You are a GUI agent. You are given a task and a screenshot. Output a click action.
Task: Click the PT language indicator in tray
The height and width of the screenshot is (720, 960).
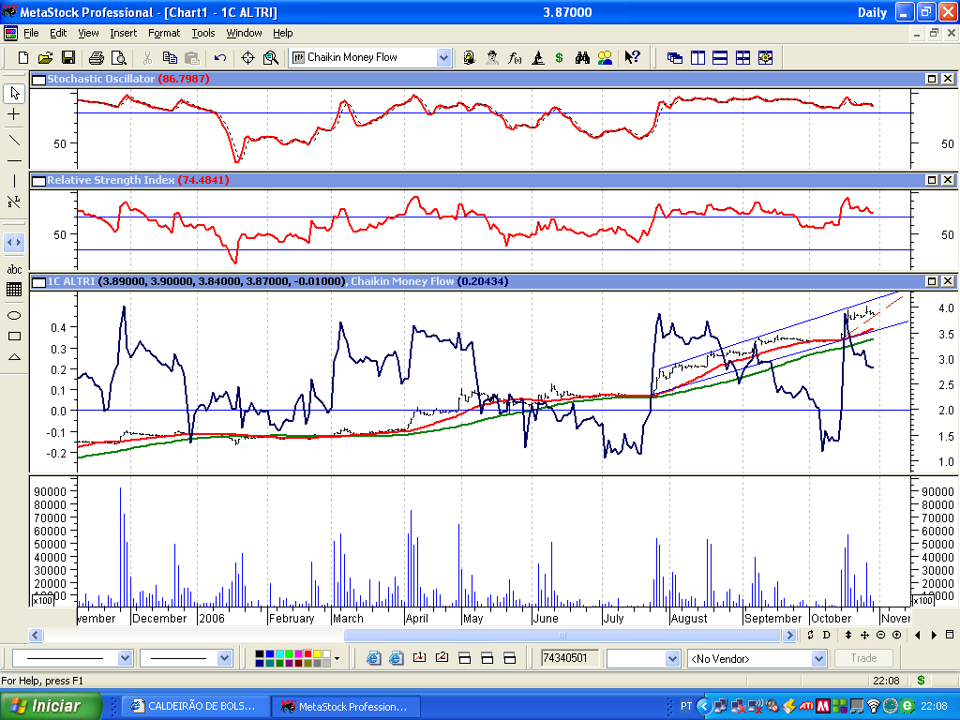coord(685,706)
